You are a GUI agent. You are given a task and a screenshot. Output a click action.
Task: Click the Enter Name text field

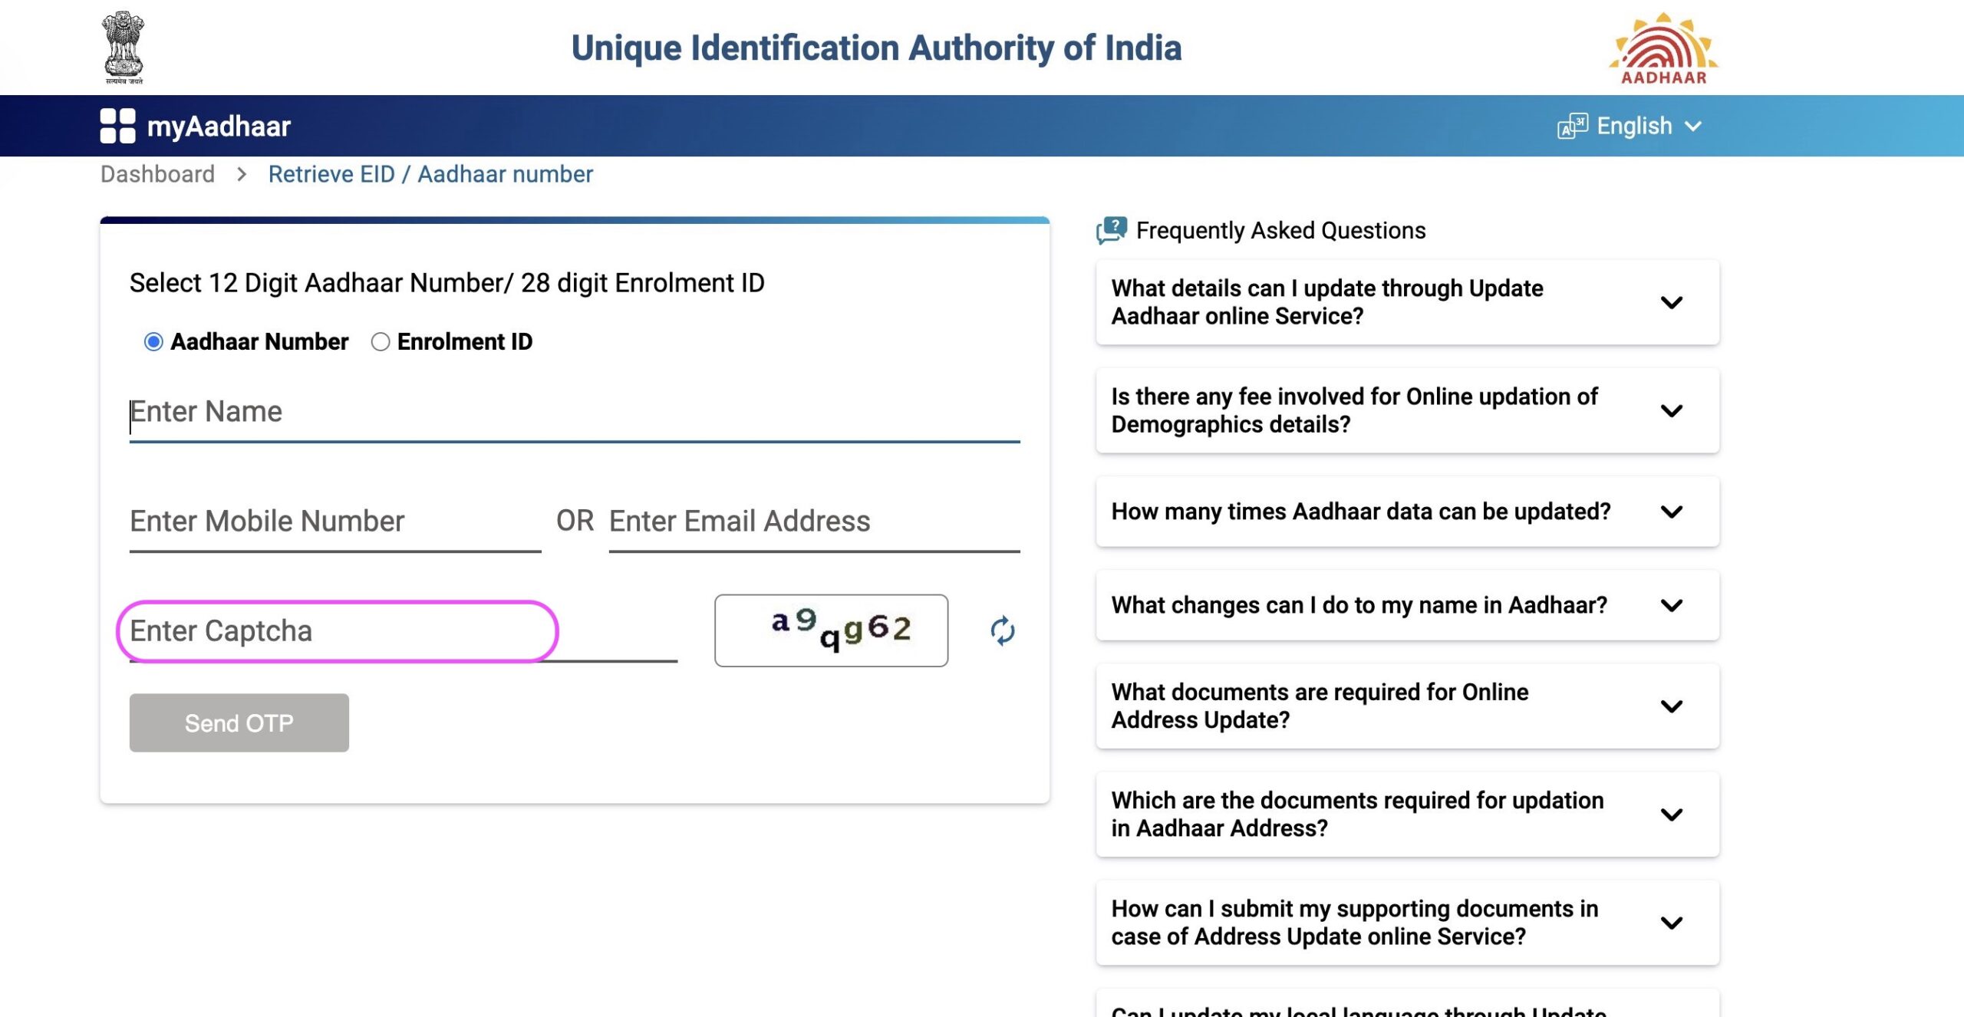[x=575, y=413]
